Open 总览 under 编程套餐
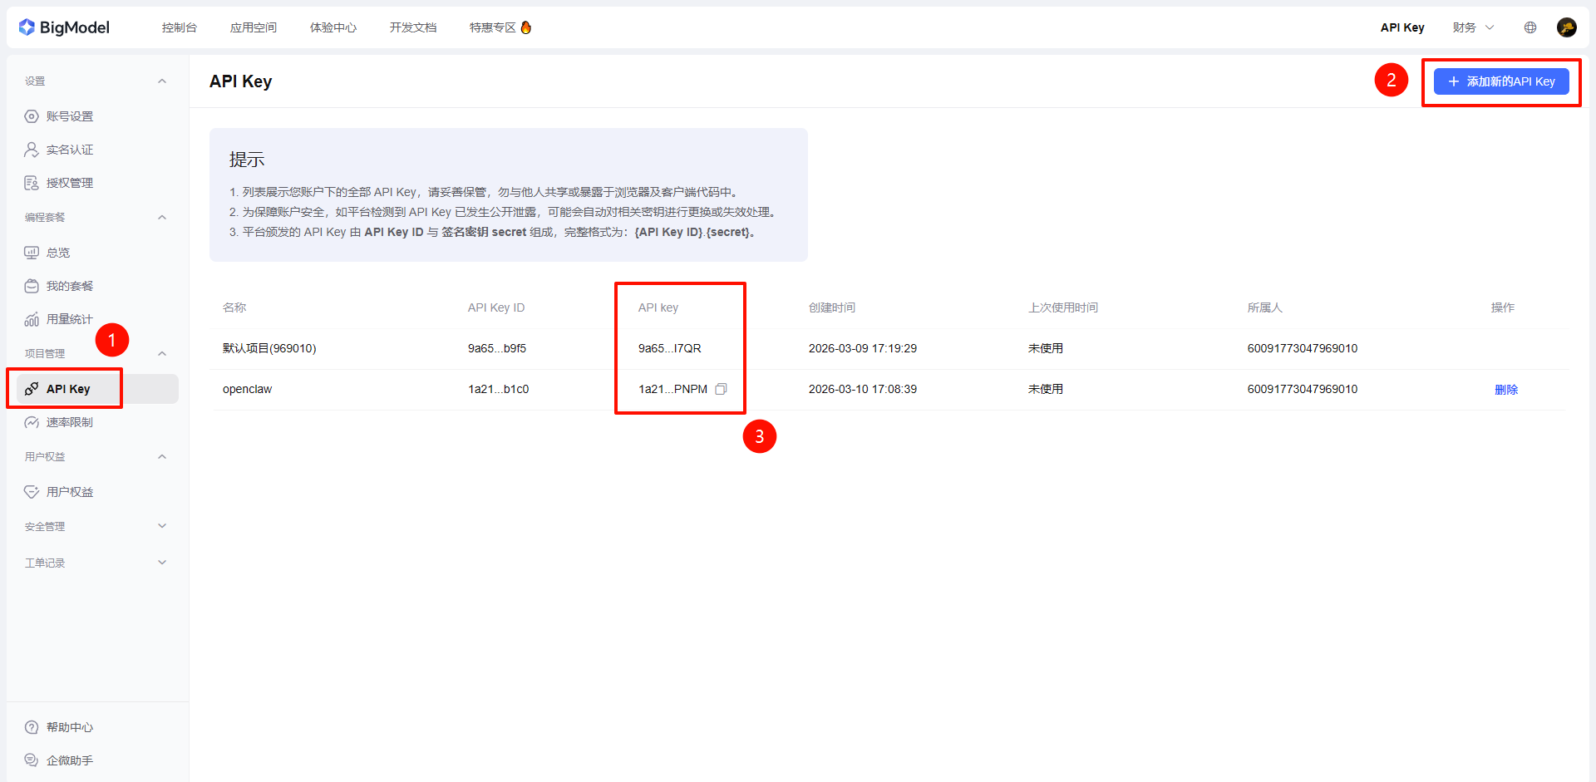1596x782 pixels. pyautogui.click(x=58, y=253)
